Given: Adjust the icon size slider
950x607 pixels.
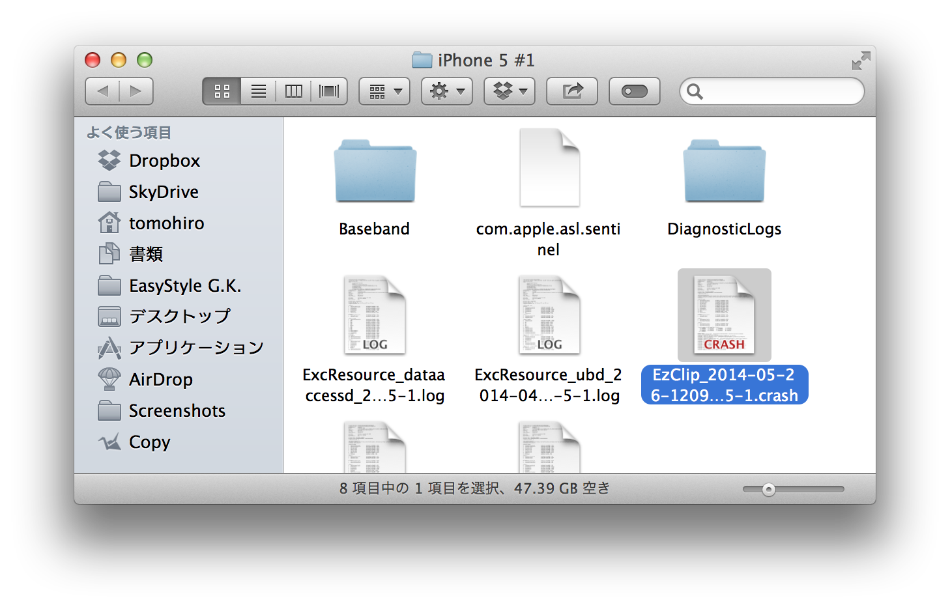Looking at the screenshot, I should point(769,489).
